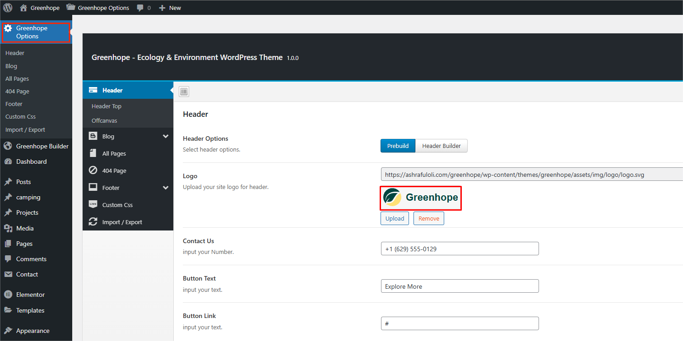Click the Contact envelope icon
The image size is (683, 341).
pos(8,274)
